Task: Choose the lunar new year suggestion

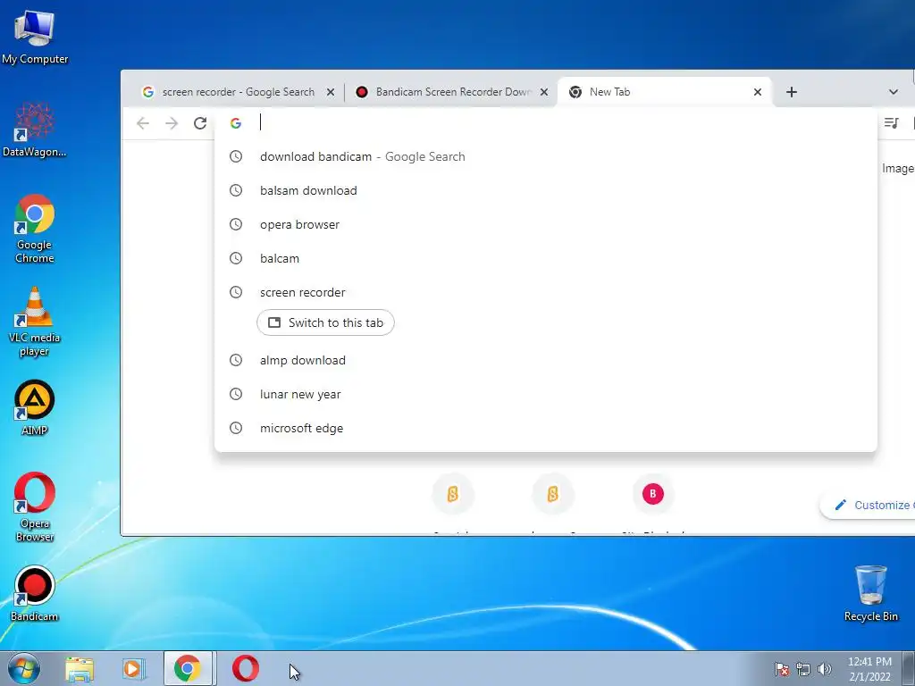Action: (x=546, y=394)
